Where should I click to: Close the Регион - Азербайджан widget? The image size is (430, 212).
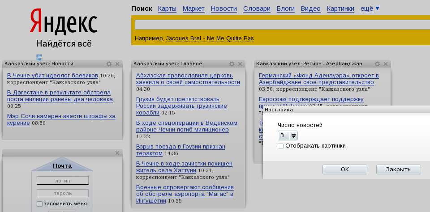(x=386, y=64)
